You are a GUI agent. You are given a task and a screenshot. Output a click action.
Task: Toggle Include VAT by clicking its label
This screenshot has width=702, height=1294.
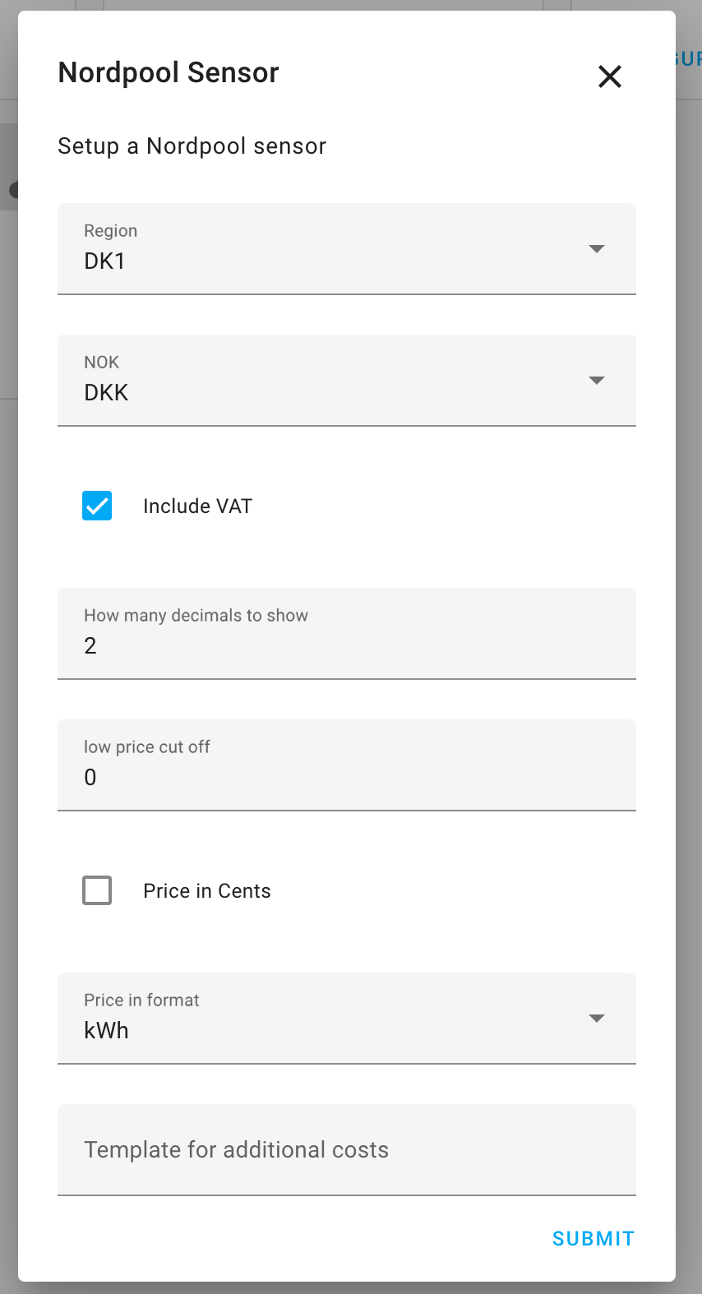coord(197,506)
